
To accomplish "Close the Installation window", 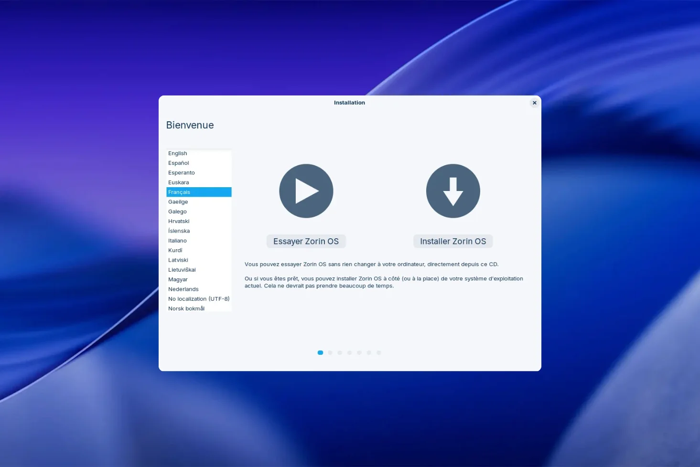I will click(x=534, y=103).
